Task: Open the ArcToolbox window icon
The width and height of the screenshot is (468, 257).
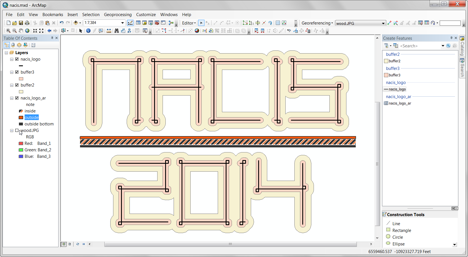Action: [157, 23]
